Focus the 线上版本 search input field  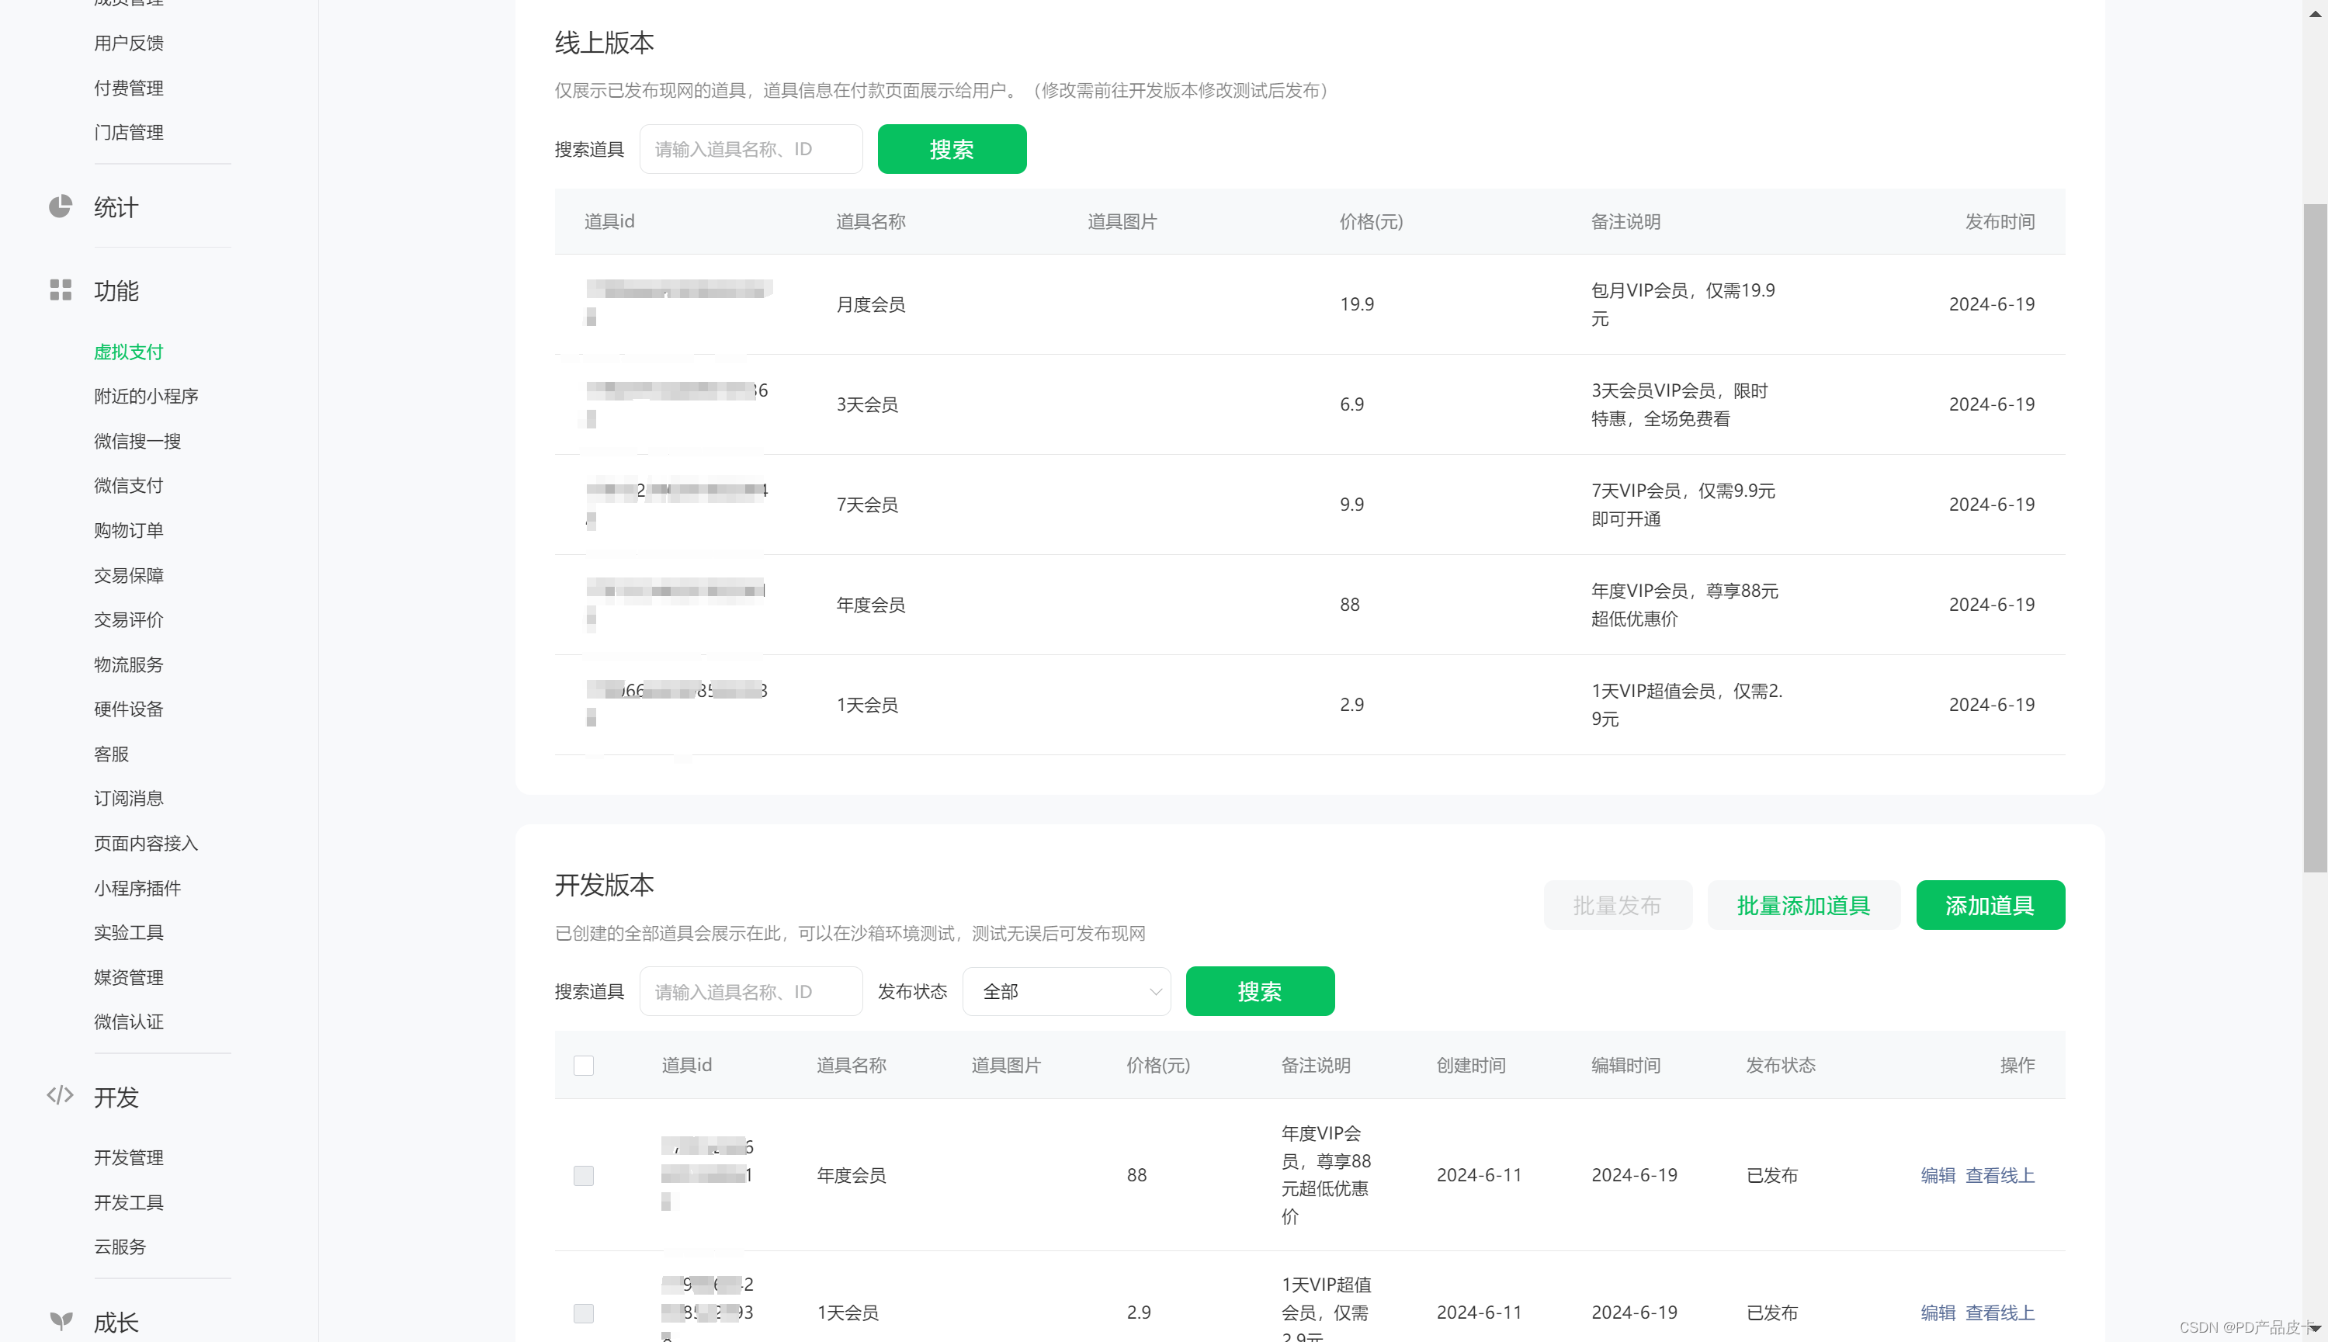click(x=751, y=149)
